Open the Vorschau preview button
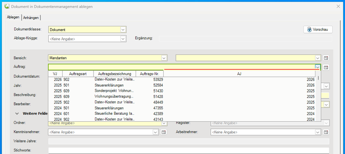The height and width of the screenshot is (154, 345). pos(318,30)
